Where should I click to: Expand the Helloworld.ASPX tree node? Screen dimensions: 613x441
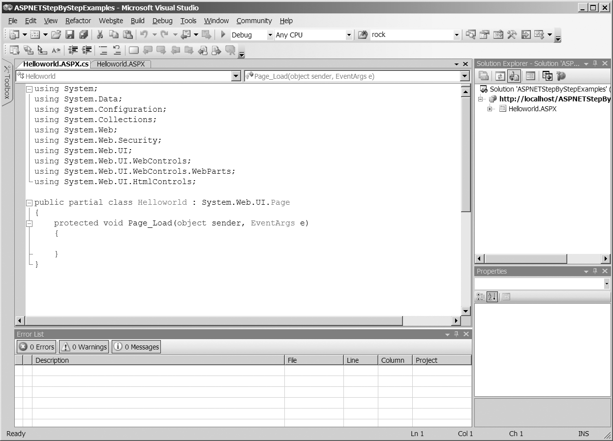(490, 109)
